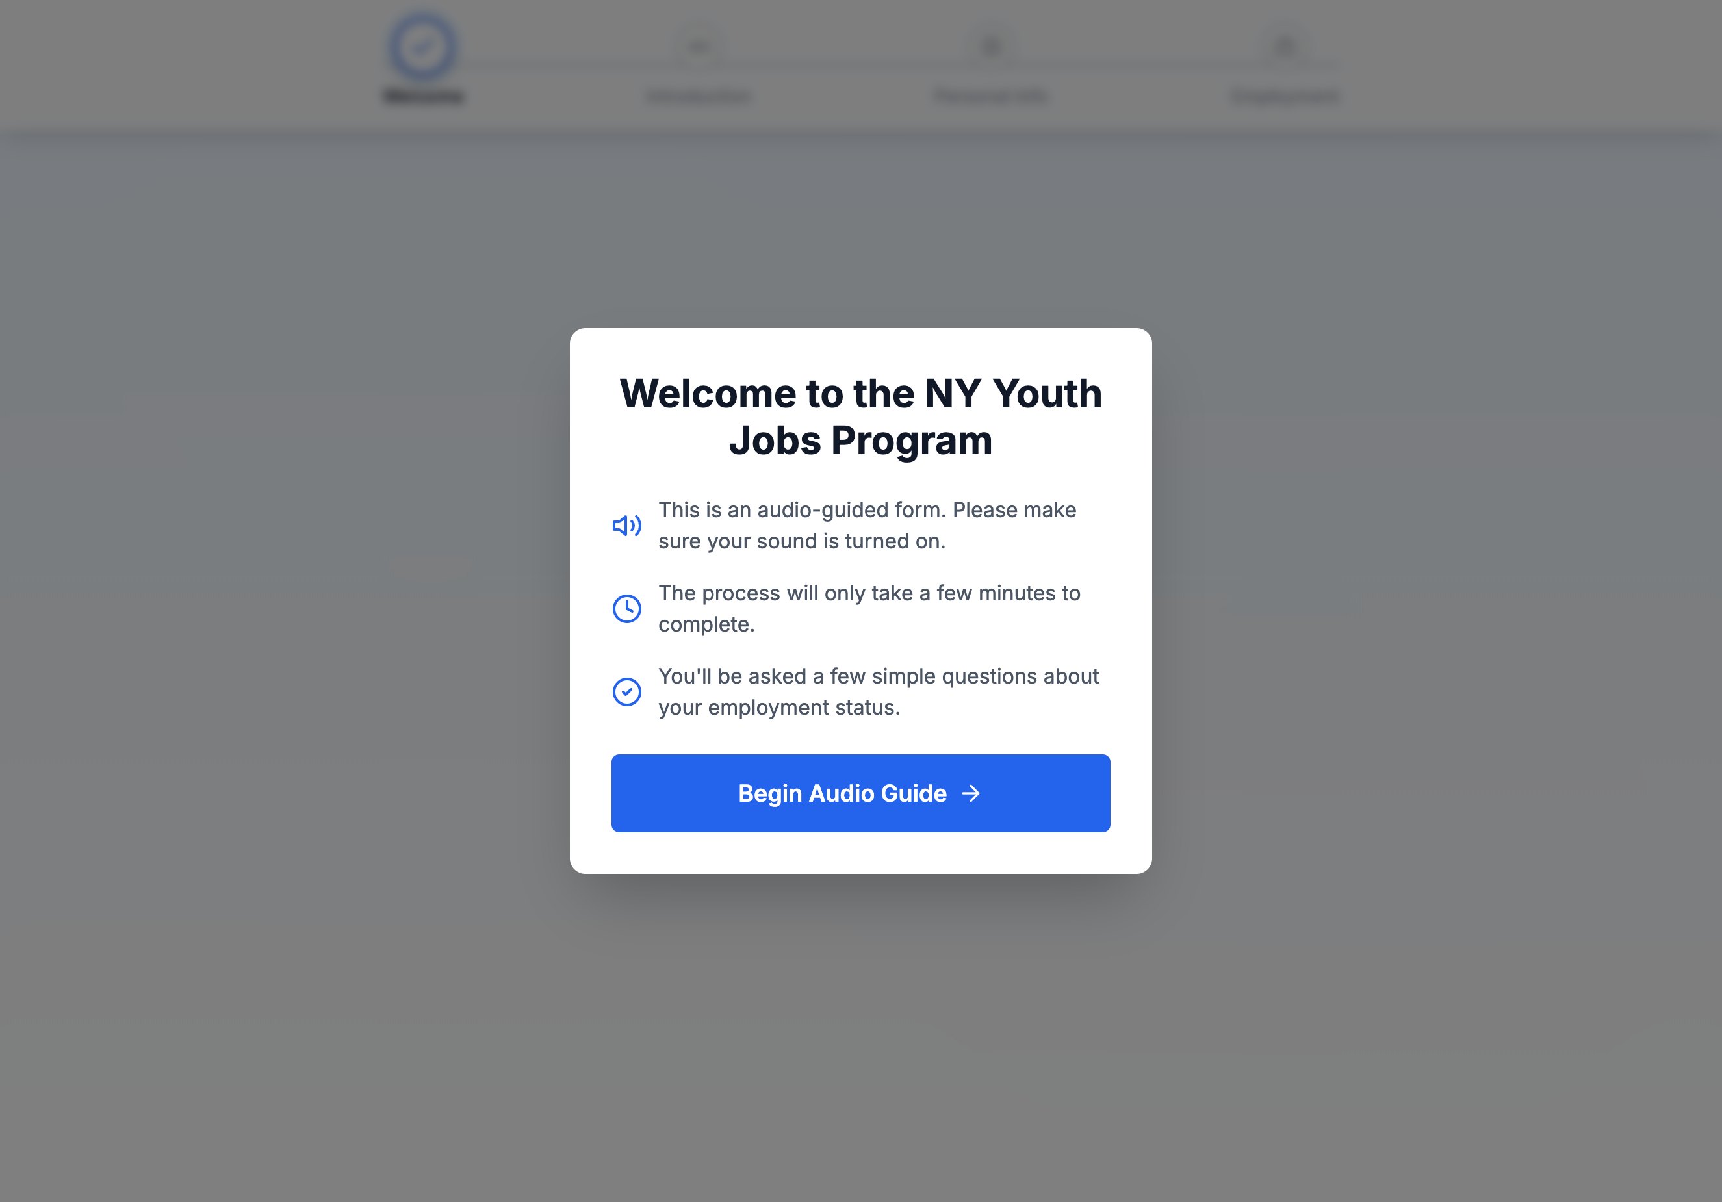Viewport: 1722px width, 1202px height.
Task: Click the words Begin Audio Guide
Action: coord(842,793)
